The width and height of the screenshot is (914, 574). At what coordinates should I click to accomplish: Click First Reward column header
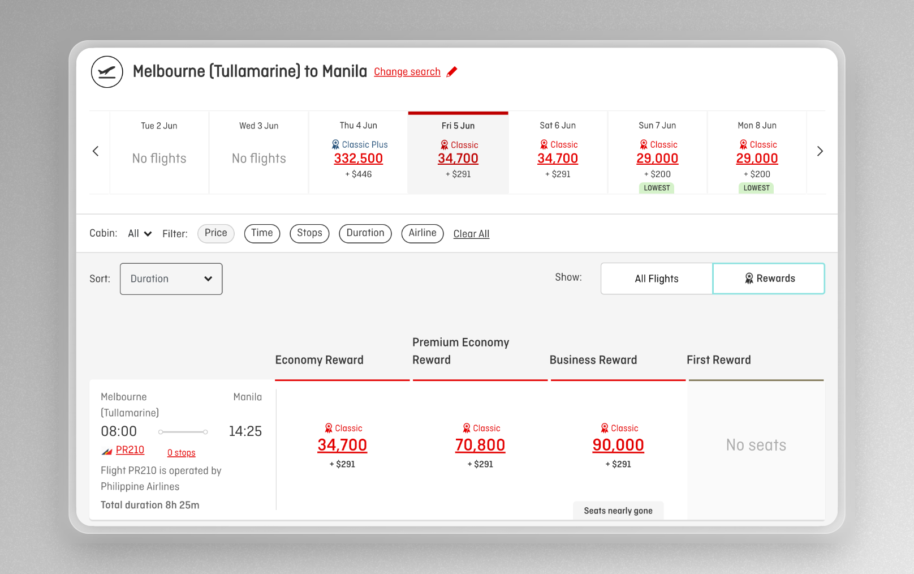coord(719,360)
